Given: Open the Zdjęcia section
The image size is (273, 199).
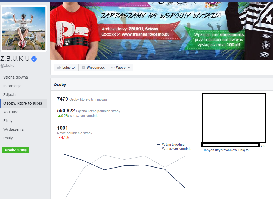Looking at the screenshot, I should [10, 95].
